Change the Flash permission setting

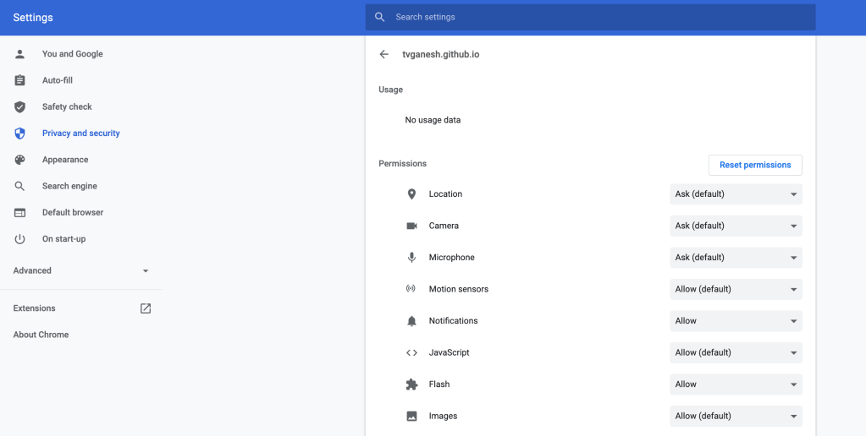point(735,384)
